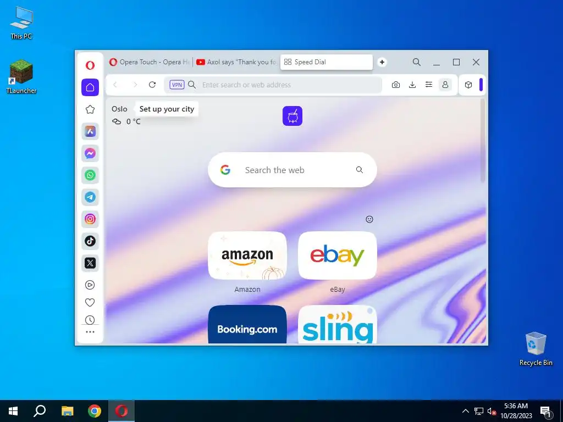563x422 pixels.
Task: Open the purple cauldron icon
Action: [x=292, y=116]
